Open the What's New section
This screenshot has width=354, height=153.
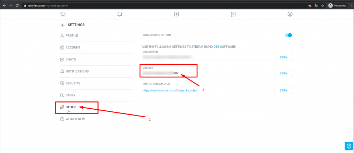[96, 119]
